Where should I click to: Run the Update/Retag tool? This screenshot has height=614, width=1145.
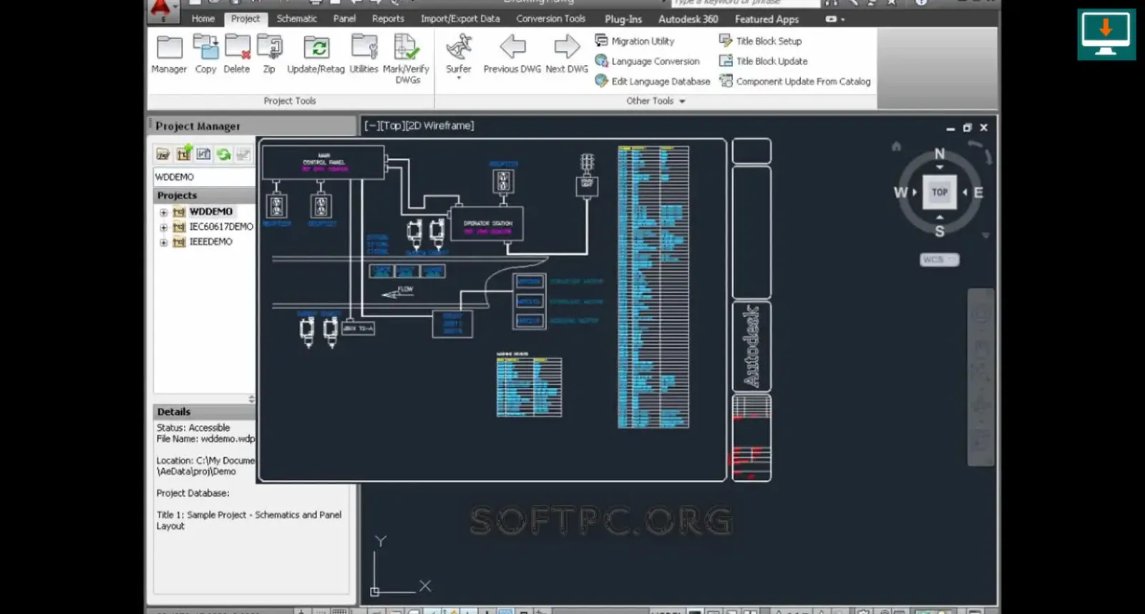pyautogui.click(x=316, y=54)
